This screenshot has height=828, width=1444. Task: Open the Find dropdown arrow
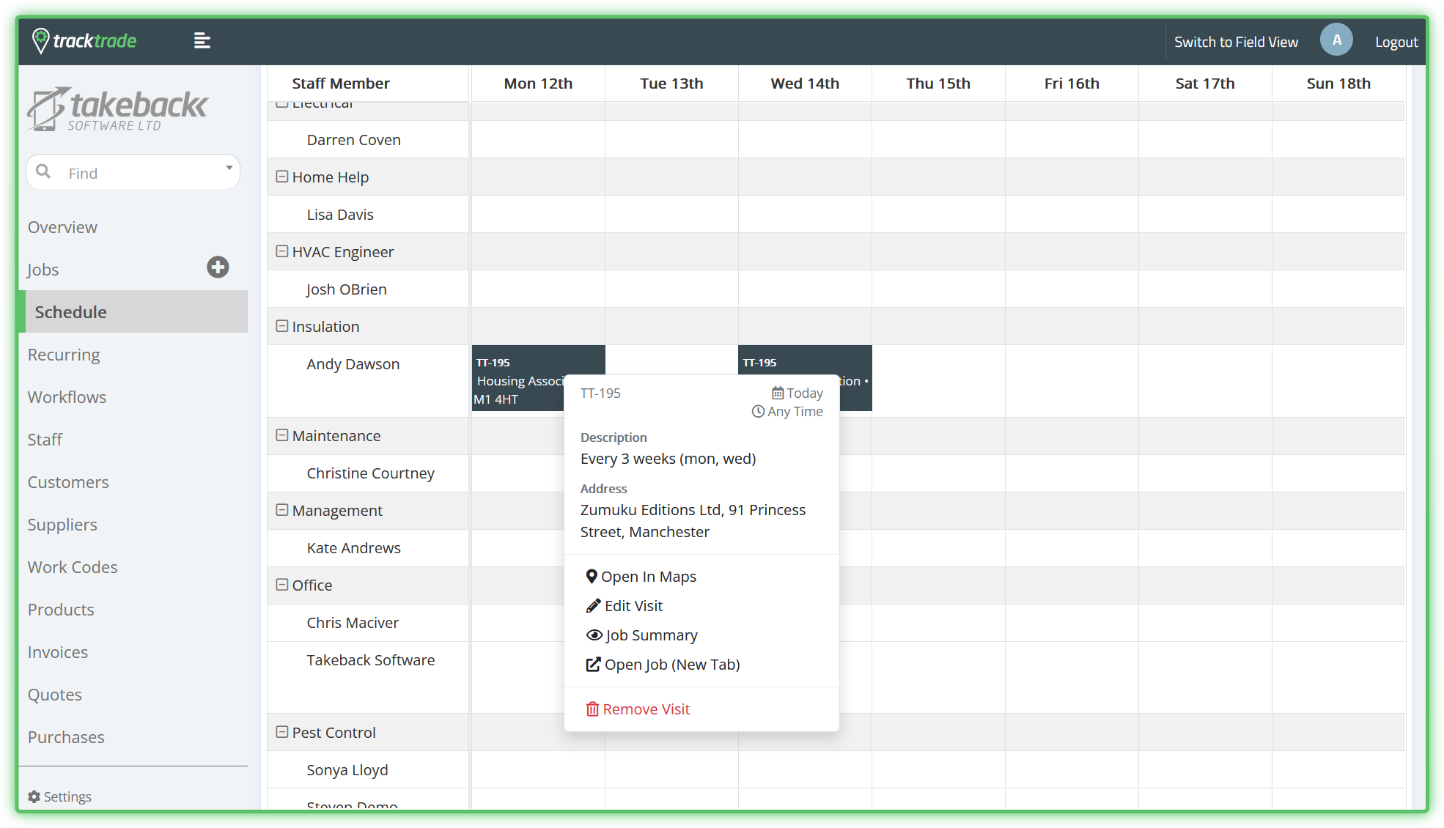pos(229,169)
